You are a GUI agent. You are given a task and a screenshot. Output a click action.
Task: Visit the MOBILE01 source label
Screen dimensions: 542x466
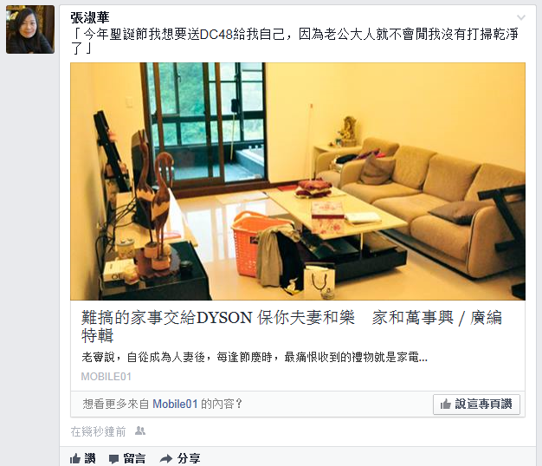coord(106,377)
